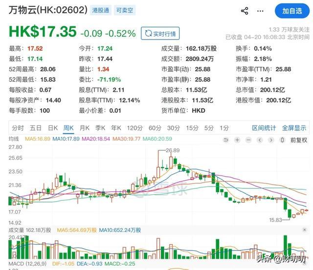Click the 成交量 value 162.18万股
This screenshot has height=270, width=313.
[201, 48]
